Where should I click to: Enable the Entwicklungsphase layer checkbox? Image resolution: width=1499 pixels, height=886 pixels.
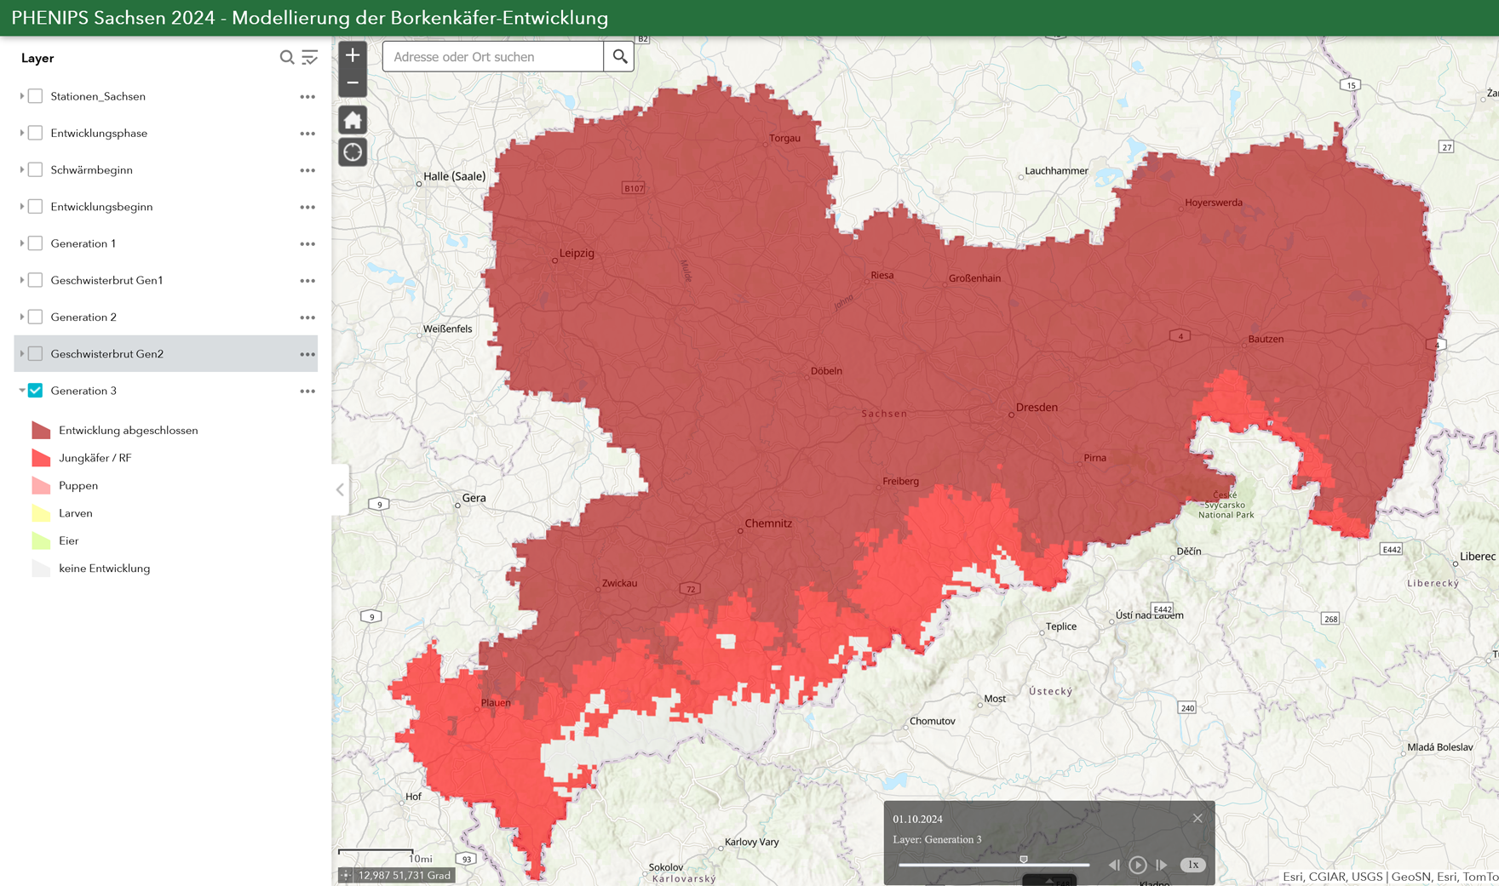tap(35, 133)
